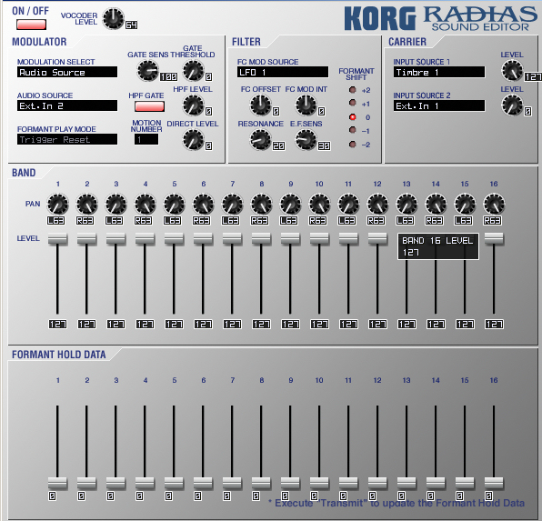Click the Band 5 Pan knob
The width and height of the screenshot is (542, 521).
pyautogui.click(x=174, y=204)
